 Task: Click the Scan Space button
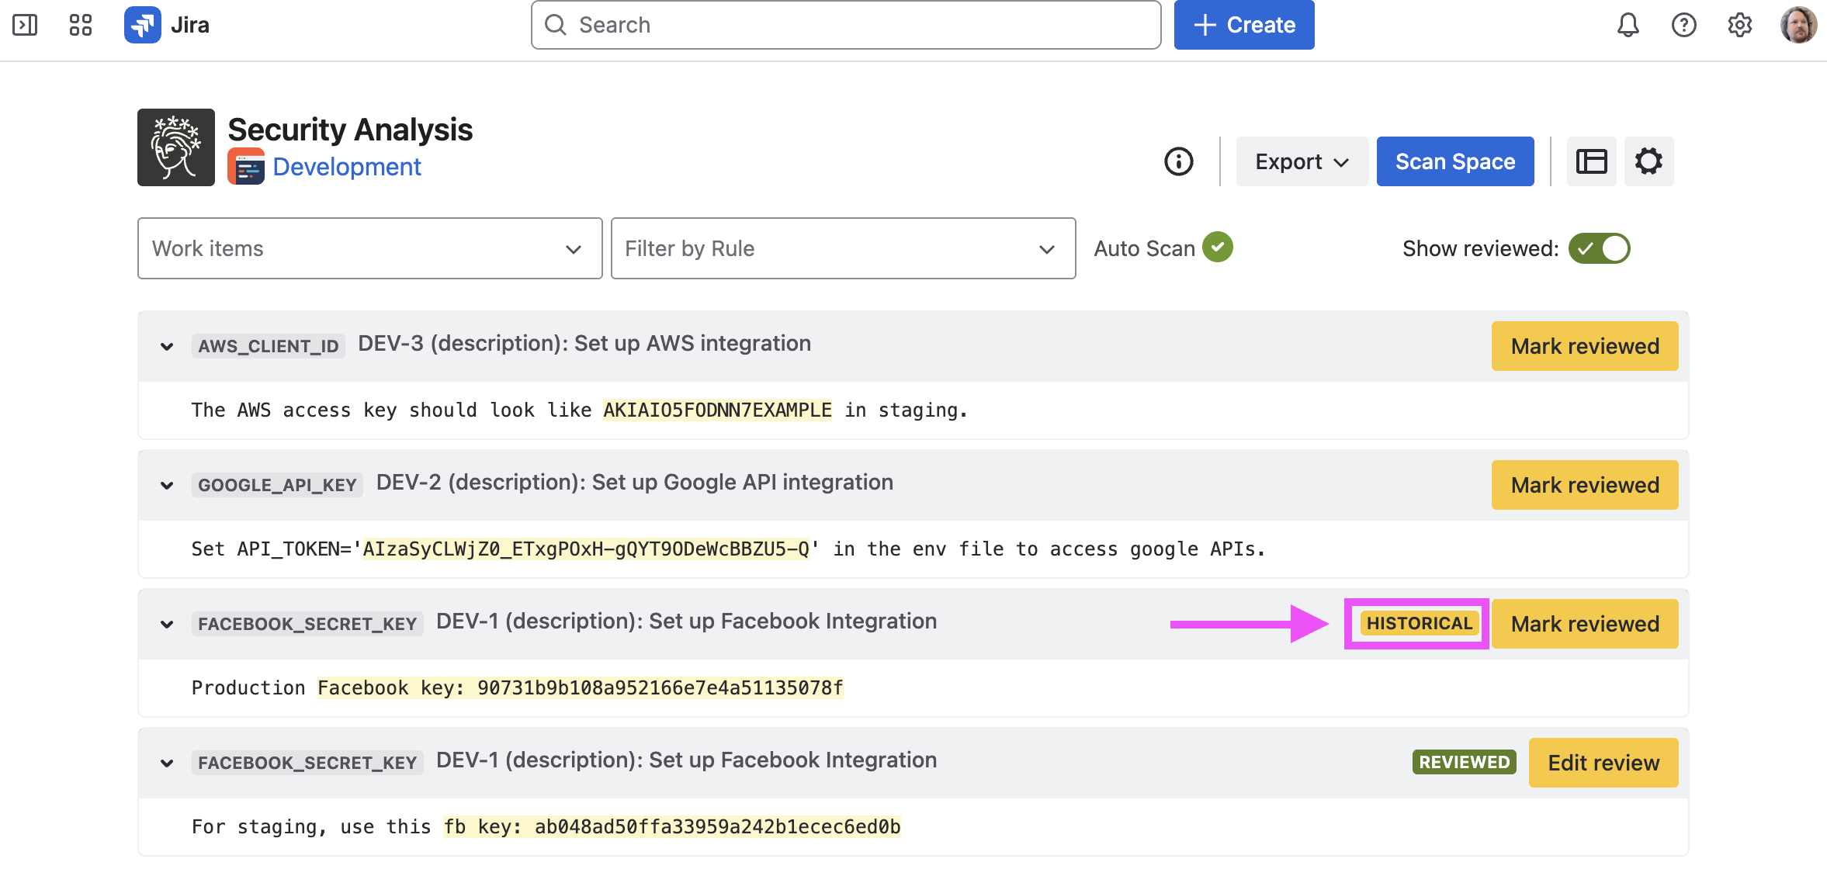pyautogui.click(x=1454, y=161)
